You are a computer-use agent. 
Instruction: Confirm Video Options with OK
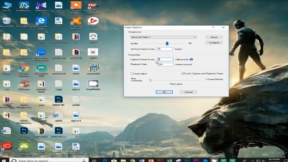tap(164, 92)
